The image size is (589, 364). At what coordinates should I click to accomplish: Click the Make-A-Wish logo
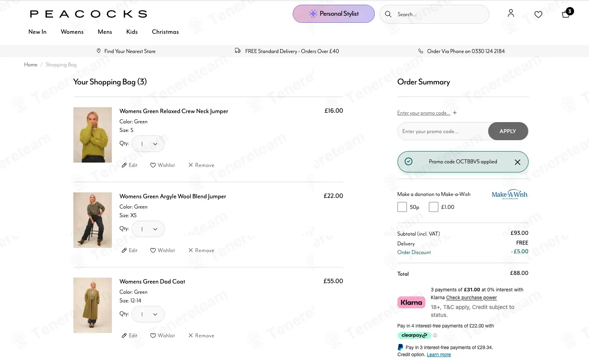tap(510, 194)
